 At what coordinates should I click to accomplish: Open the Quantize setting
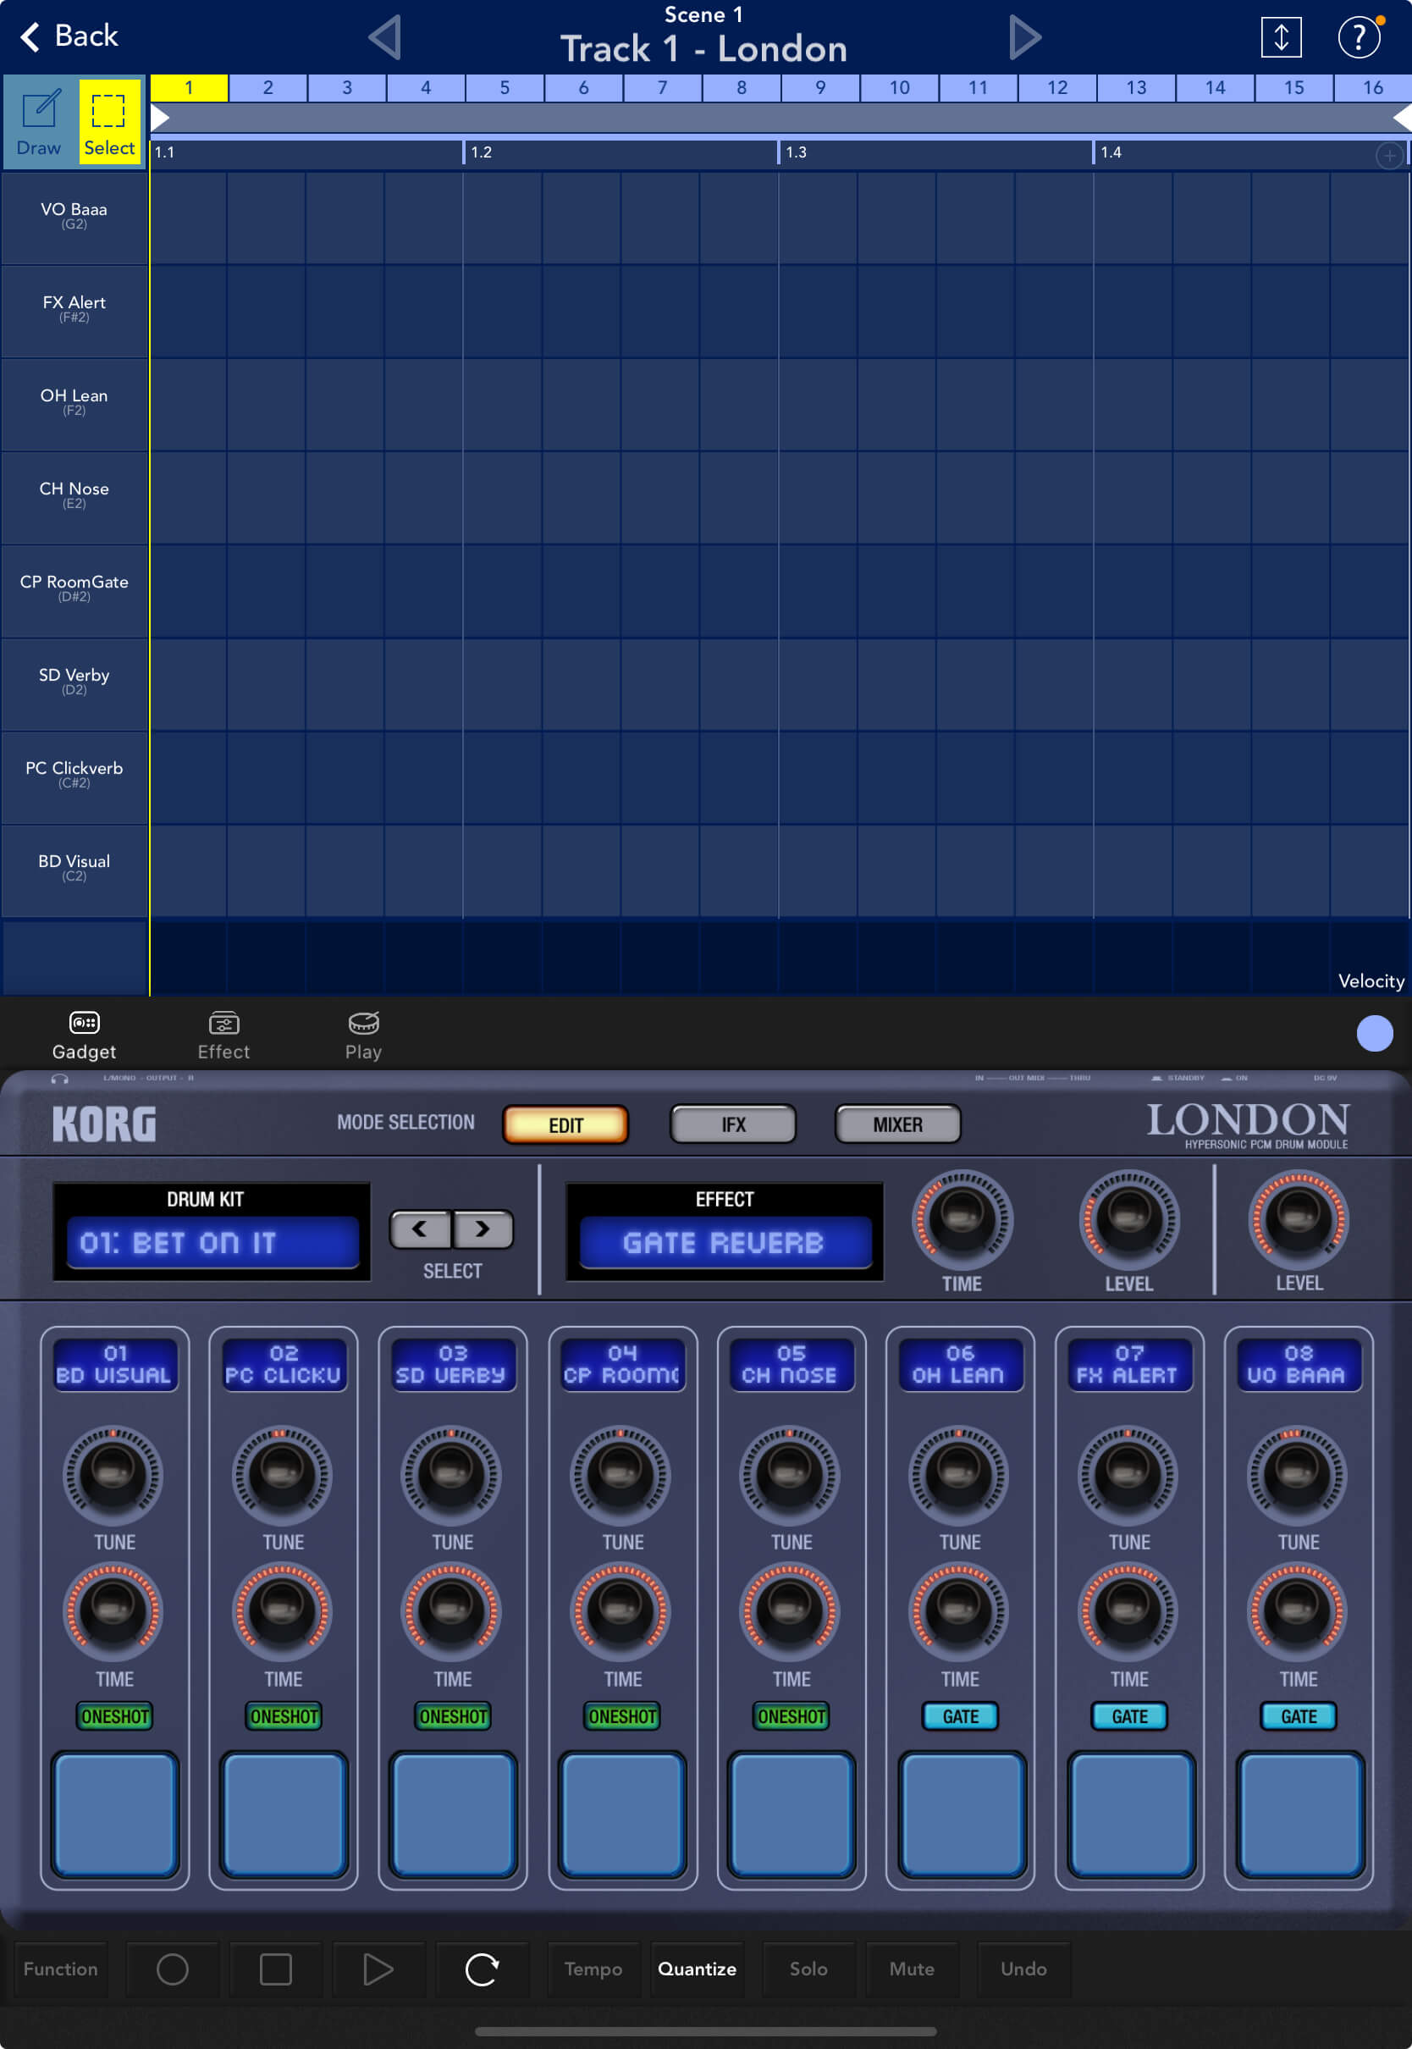click(698, 1969)
